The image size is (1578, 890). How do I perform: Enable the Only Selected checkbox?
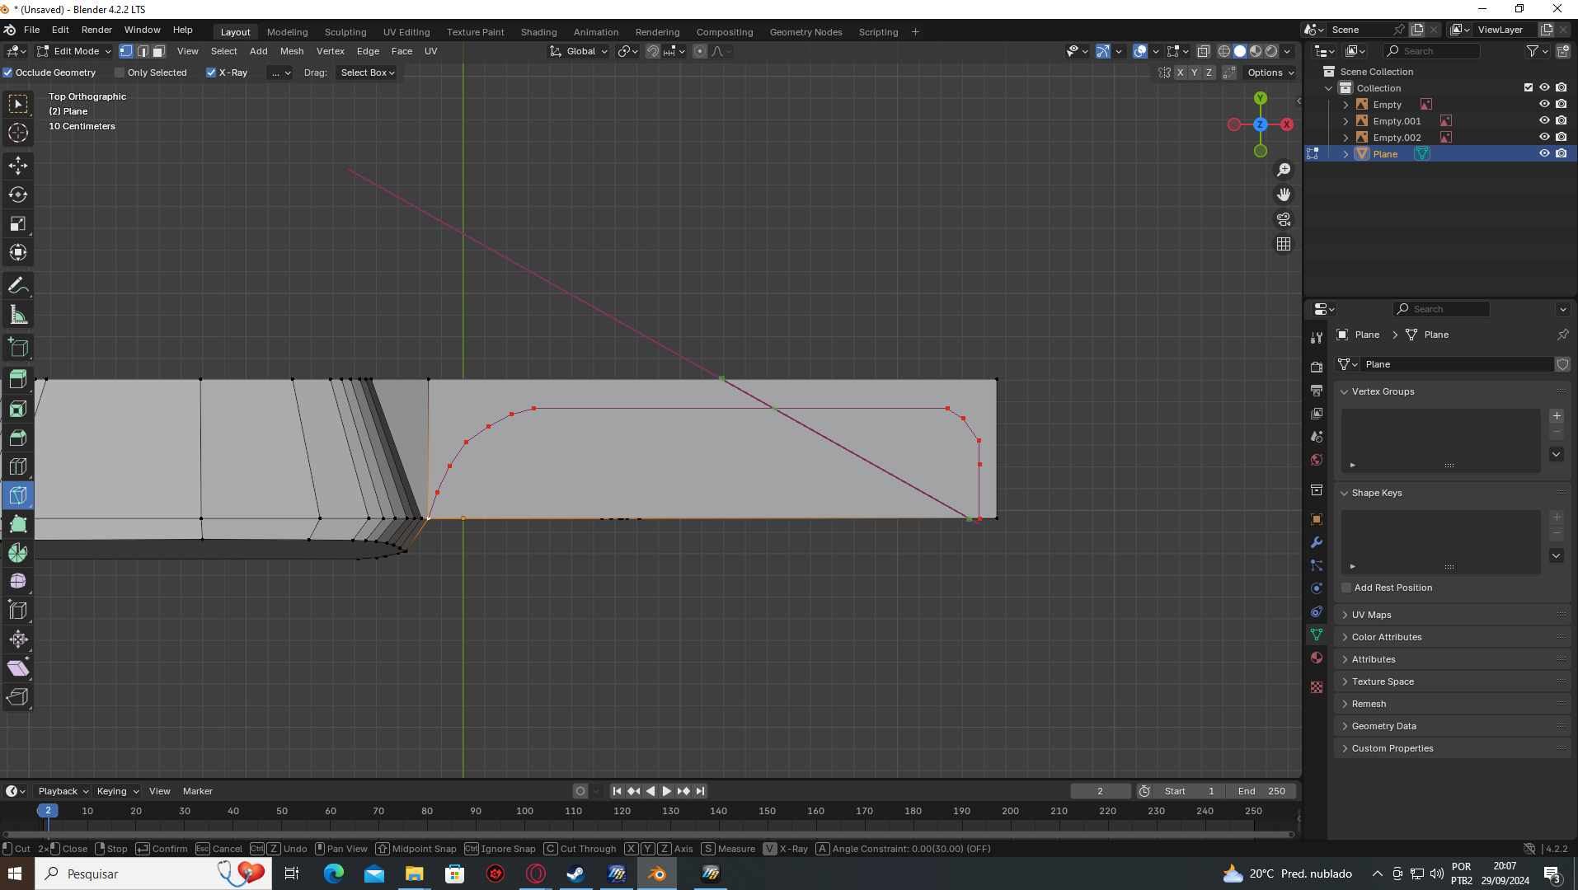[x=120, y=73]
